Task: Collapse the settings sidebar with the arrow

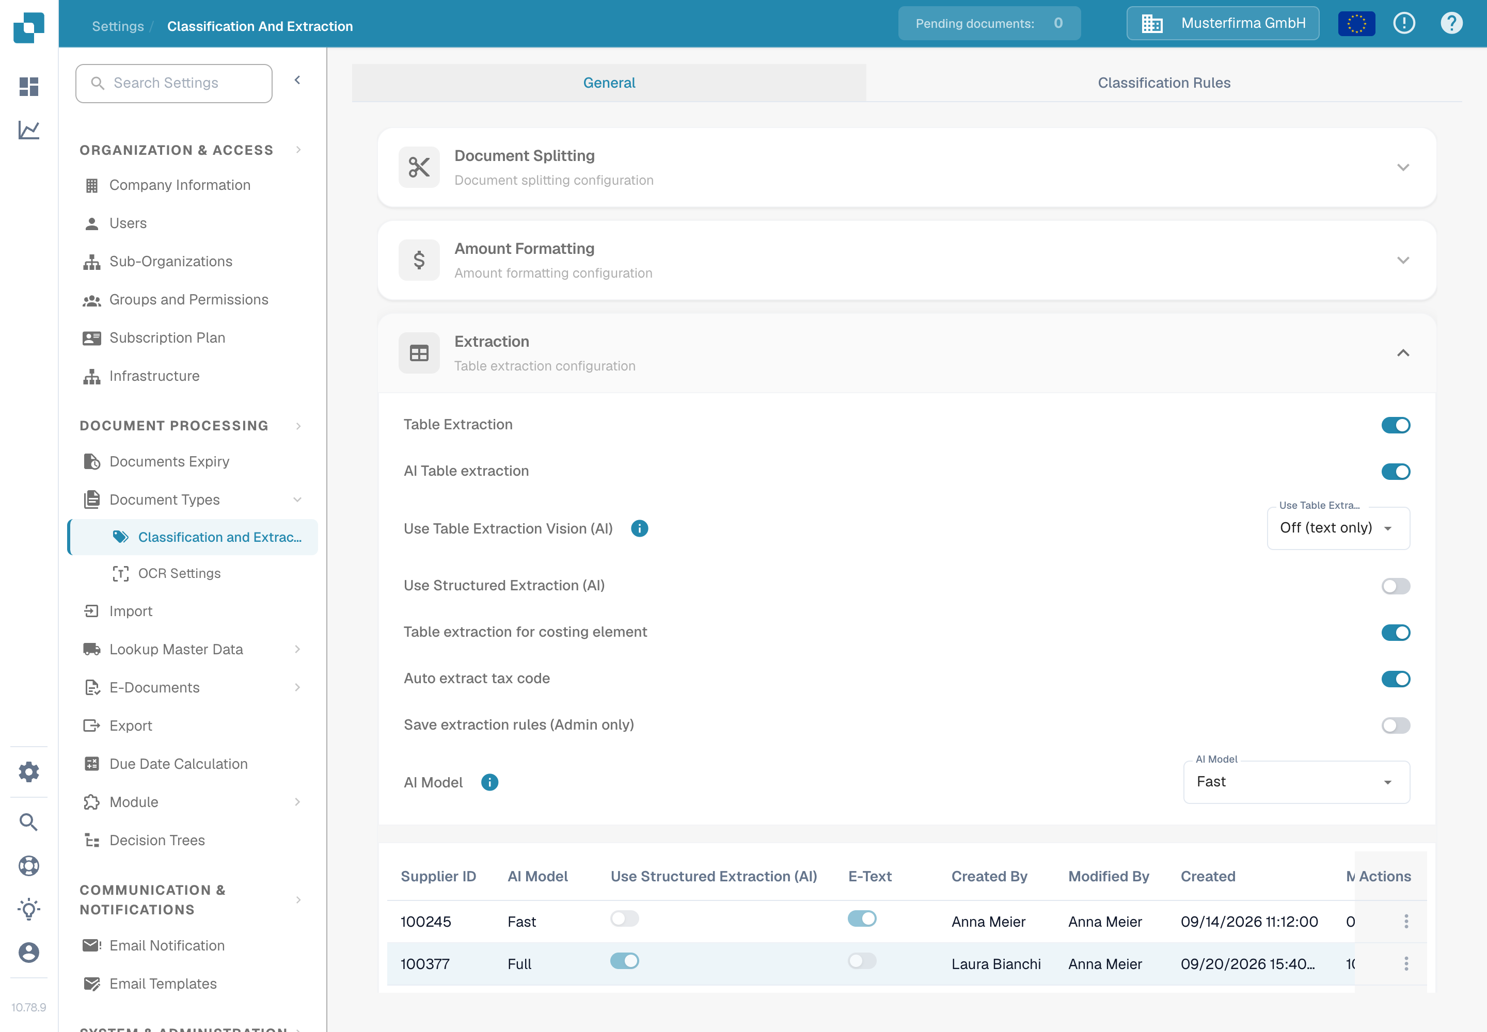Action: pyautogui.click(x=298, y=80)
